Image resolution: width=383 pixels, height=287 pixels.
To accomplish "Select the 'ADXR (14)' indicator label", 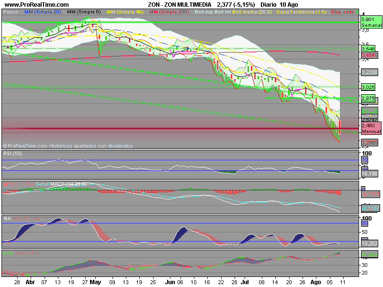I will [27, 253].
